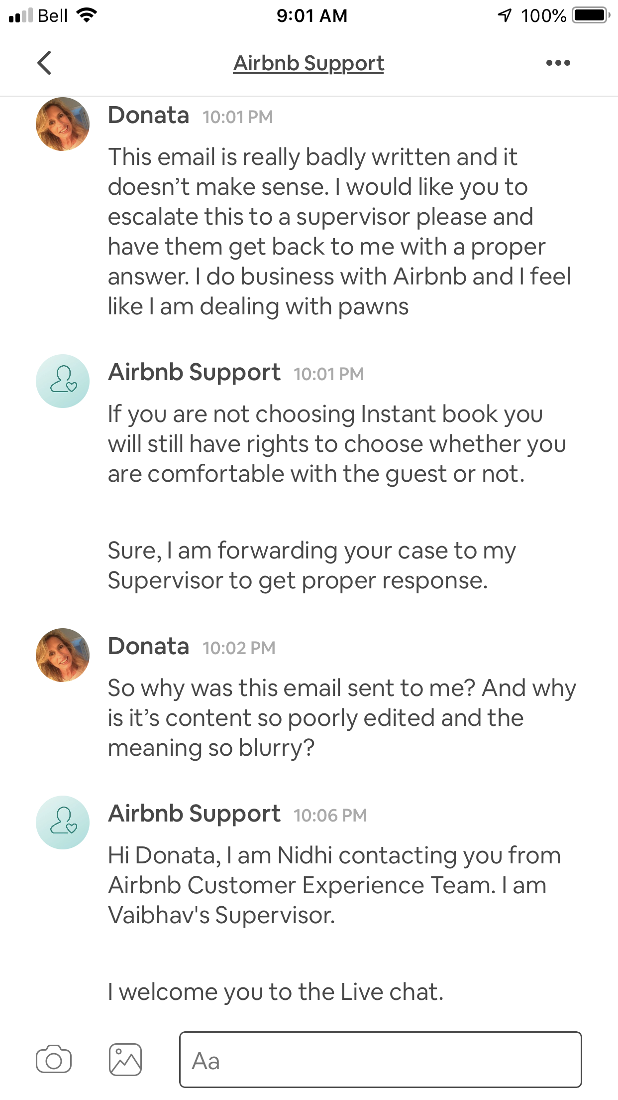Tap Airbnb Support avatar at 10:01 PM

(63, 381)
